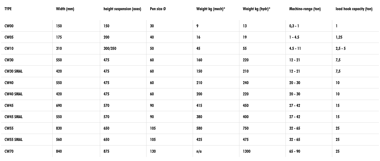This screenshot has width=380, height=161.
Task: Click the TYPE column header
Action: (8, 9)
